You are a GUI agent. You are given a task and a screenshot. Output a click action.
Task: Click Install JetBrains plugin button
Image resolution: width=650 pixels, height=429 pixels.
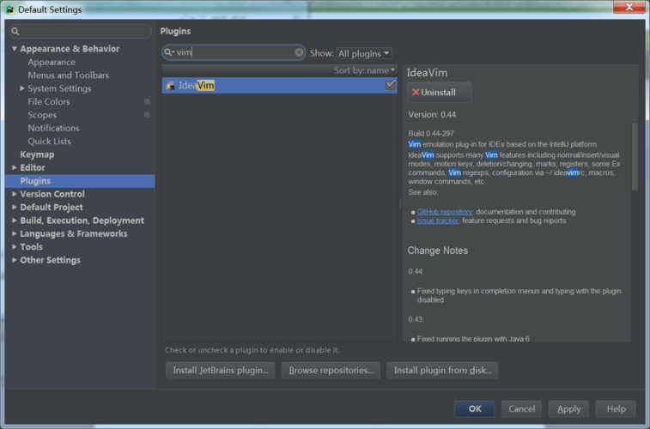tap(221, 370)
